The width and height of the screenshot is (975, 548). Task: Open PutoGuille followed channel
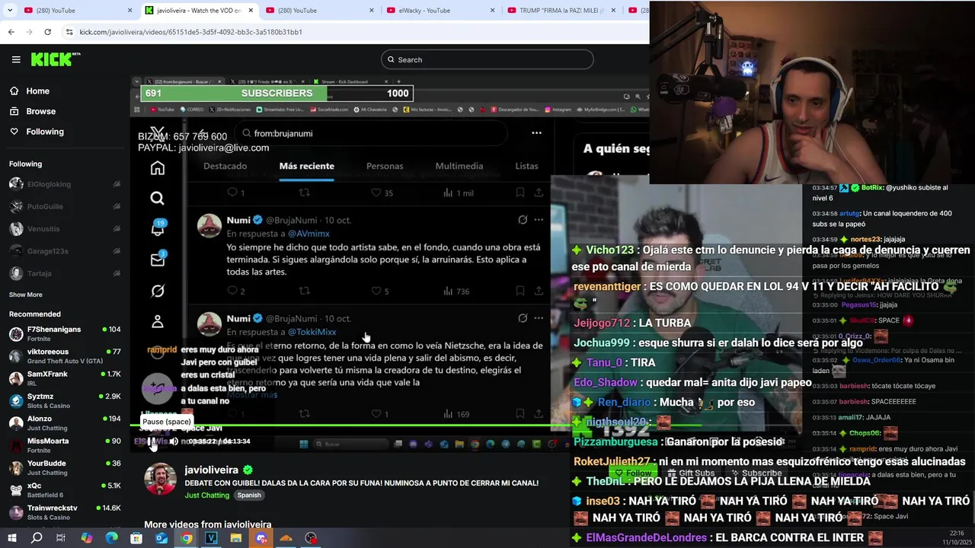tap(65, 206)
